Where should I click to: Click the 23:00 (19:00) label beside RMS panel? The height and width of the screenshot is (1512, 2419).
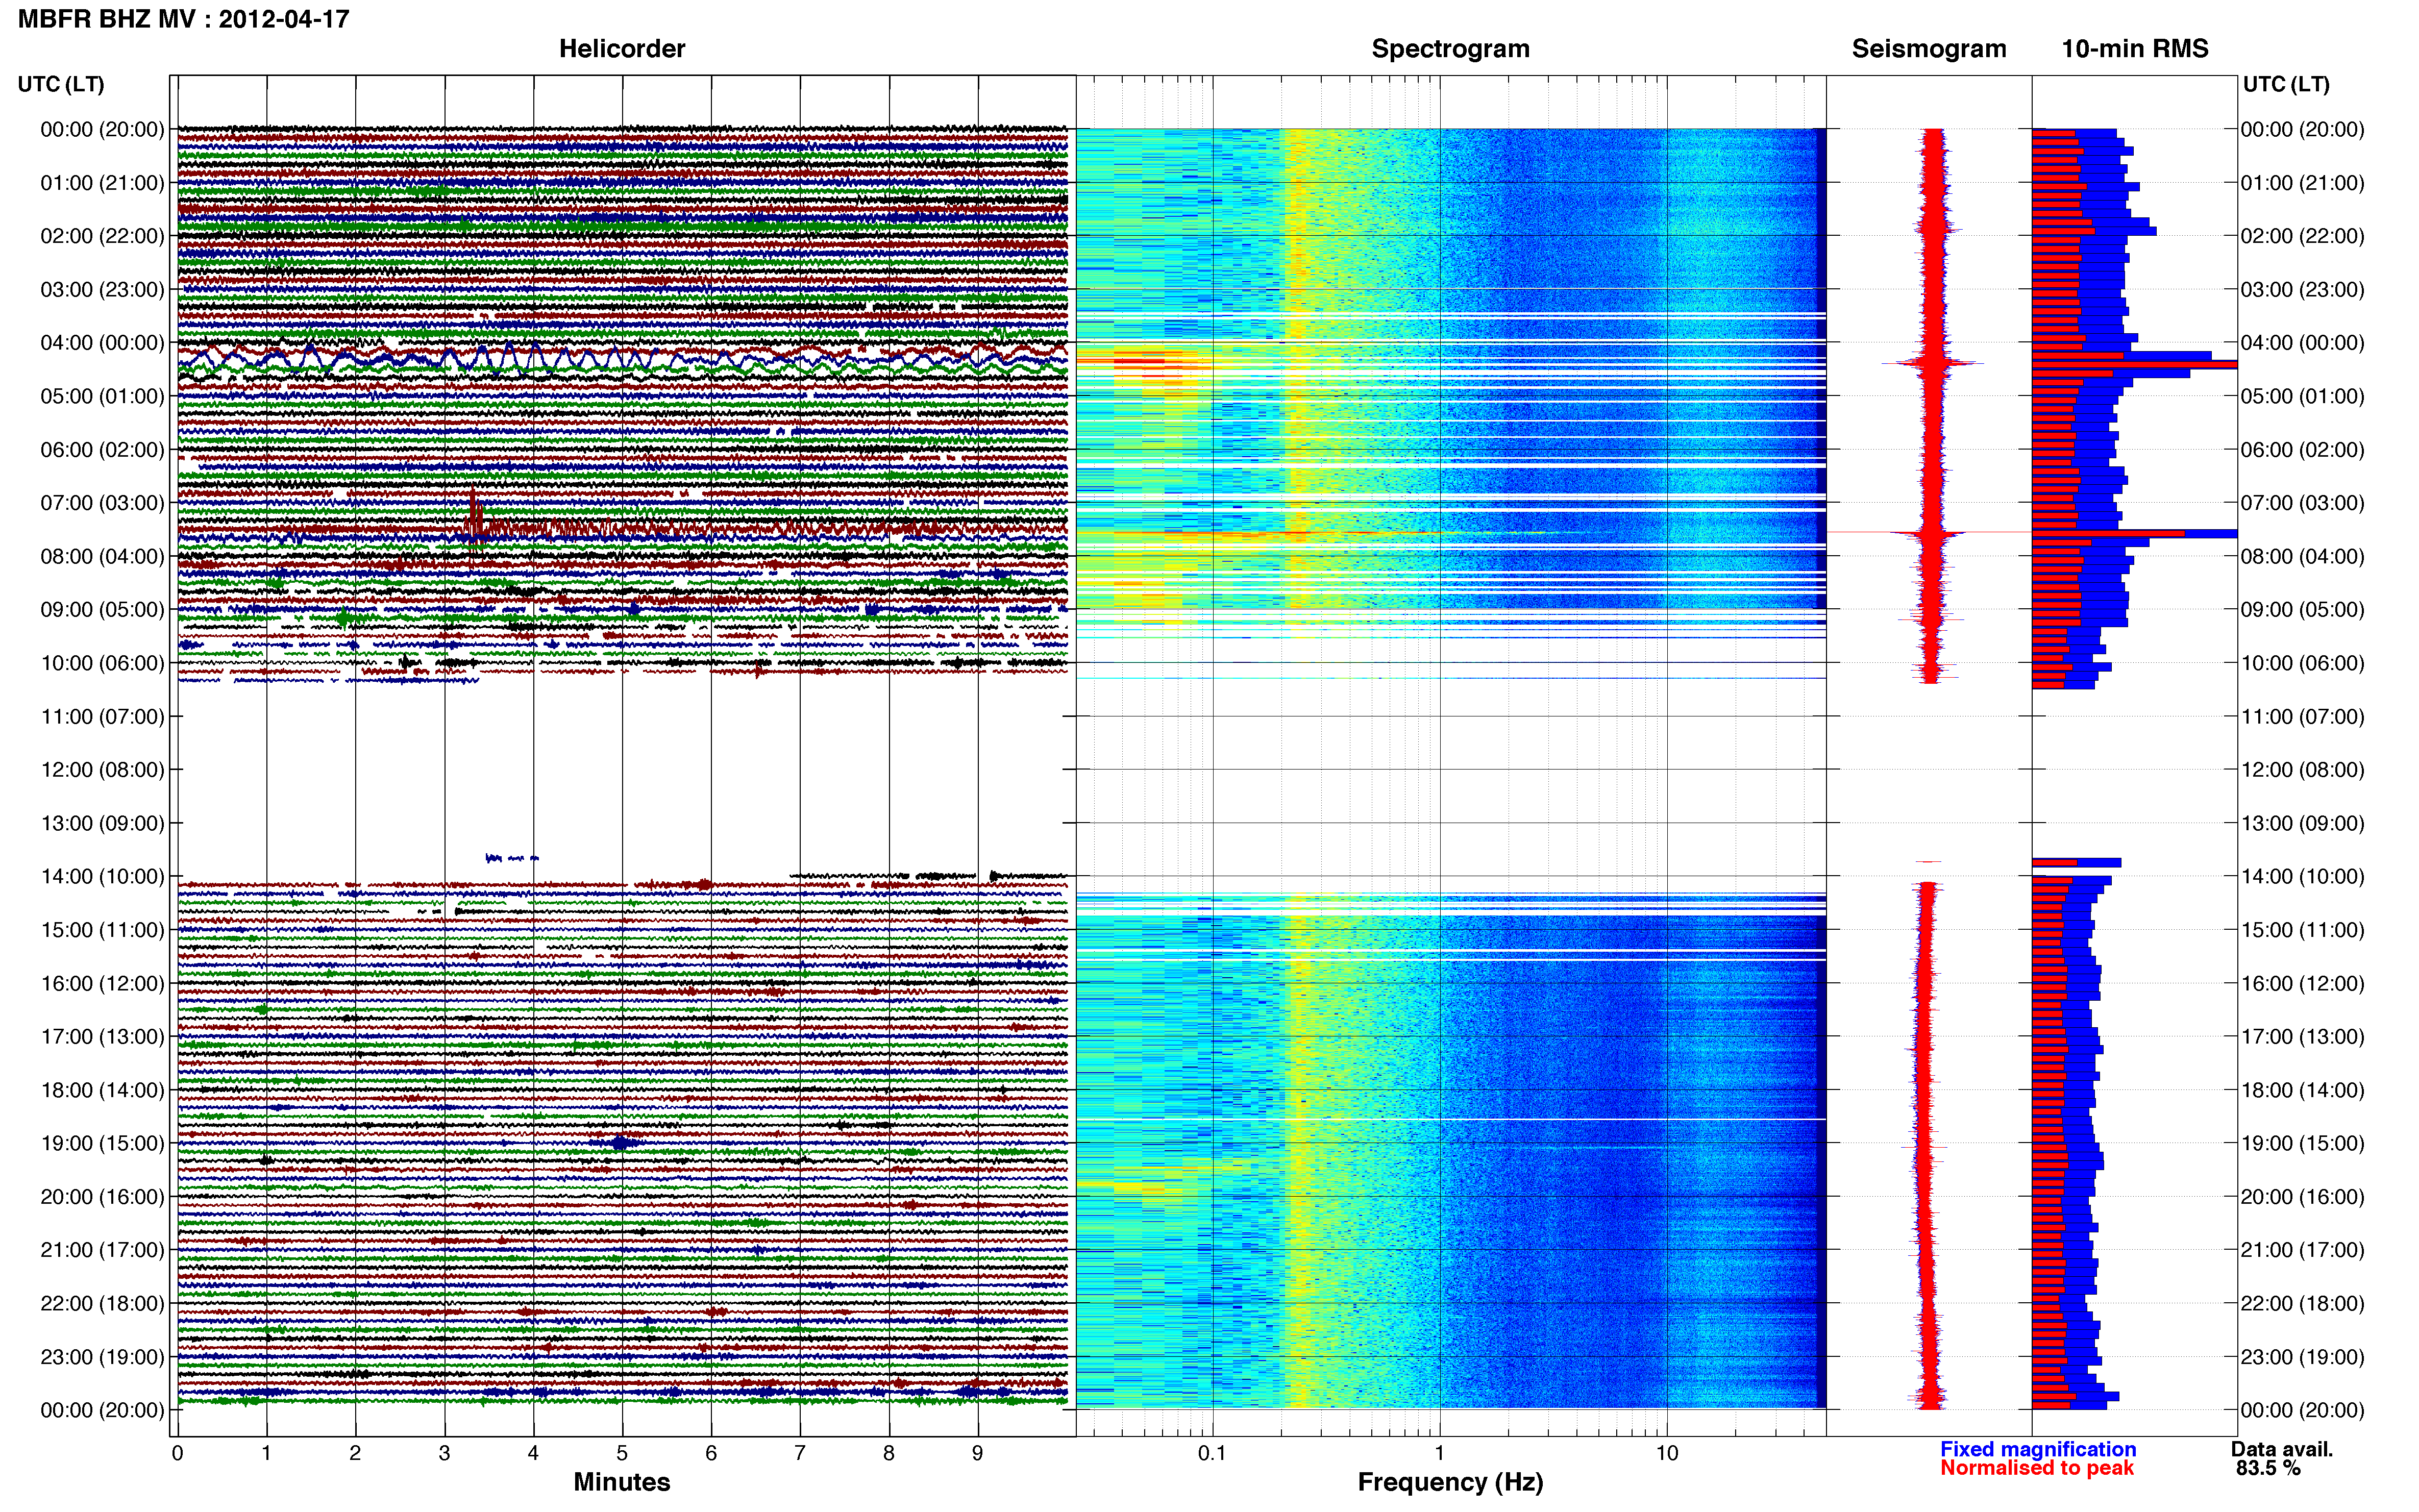[2303, 1357]
